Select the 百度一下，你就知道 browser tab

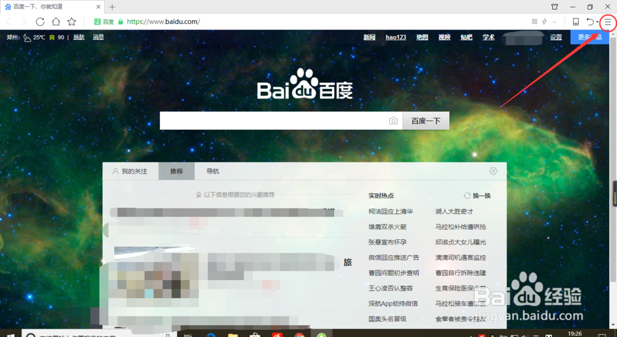pyautogui.click(x=52, y=7)
